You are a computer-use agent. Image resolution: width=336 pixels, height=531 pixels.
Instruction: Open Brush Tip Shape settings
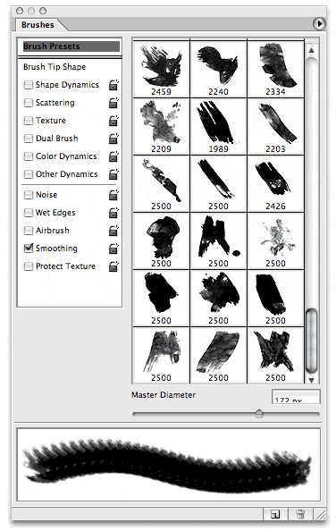tap(55, 67)
